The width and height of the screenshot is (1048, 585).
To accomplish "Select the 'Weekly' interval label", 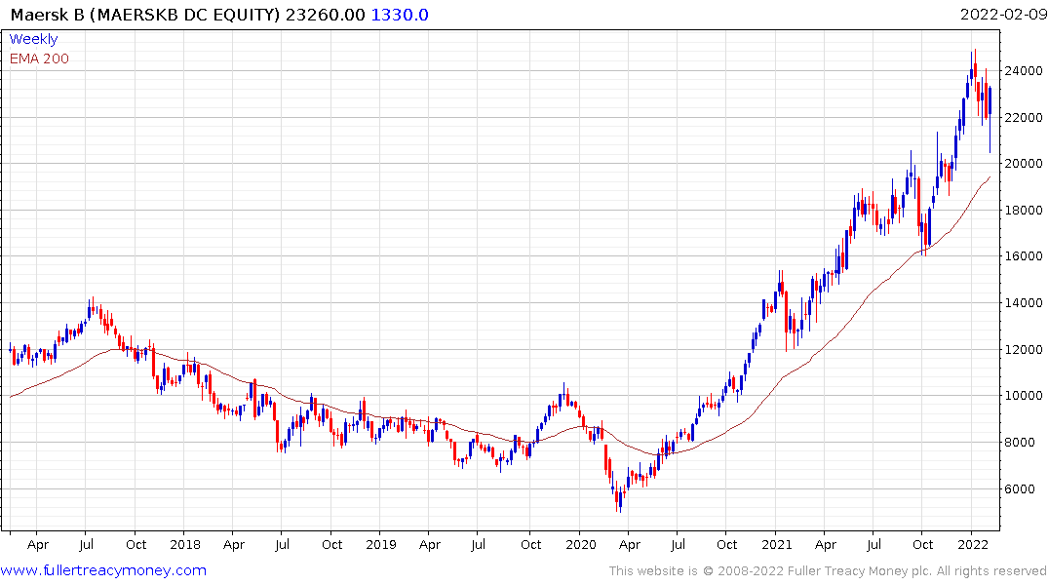I will click(33, 39).
